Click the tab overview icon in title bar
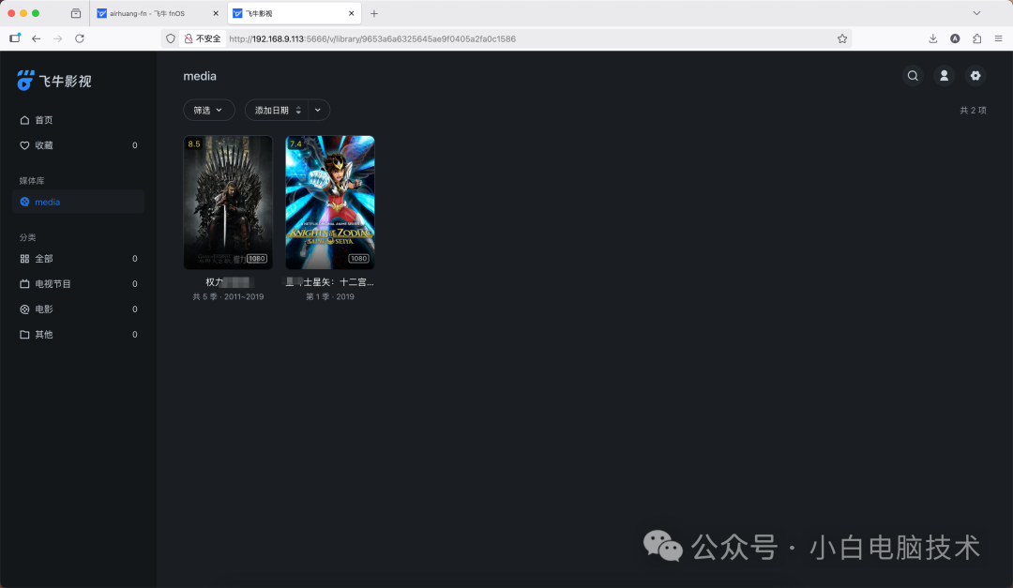1013x588 pixels. (76, 13)
